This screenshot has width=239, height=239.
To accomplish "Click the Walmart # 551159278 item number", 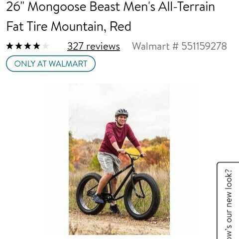I will click(179, 46).
